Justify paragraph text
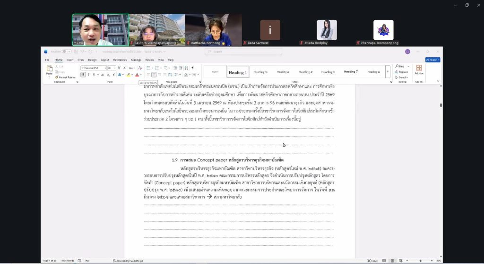The height and width of the screenshot is (264, 484). click(165, 75)
